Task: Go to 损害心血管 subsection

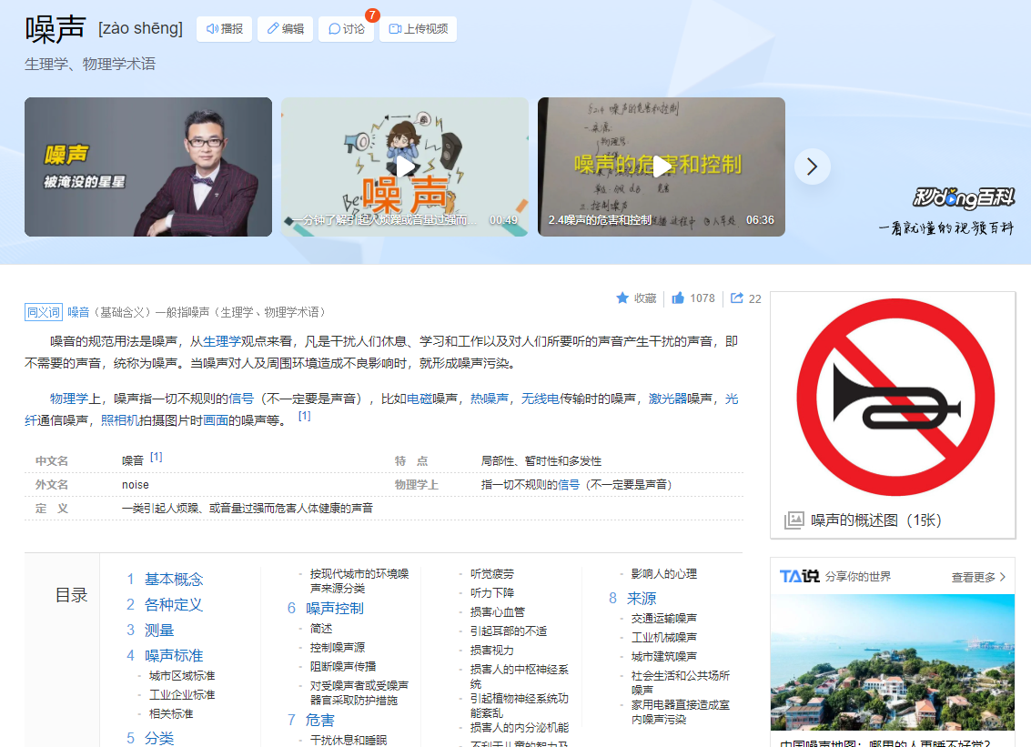Action: 498,612
